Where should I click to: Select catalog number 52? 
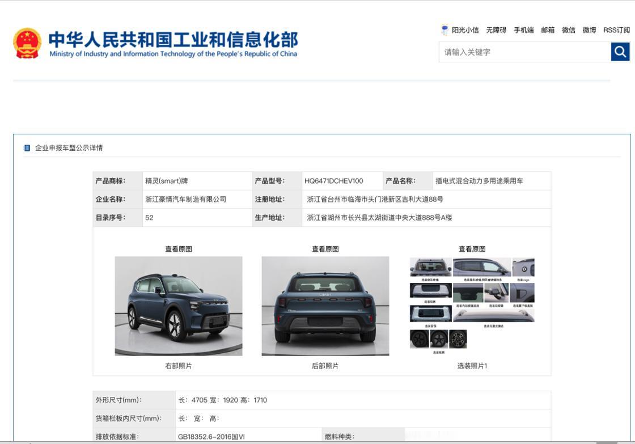[149, 218]
